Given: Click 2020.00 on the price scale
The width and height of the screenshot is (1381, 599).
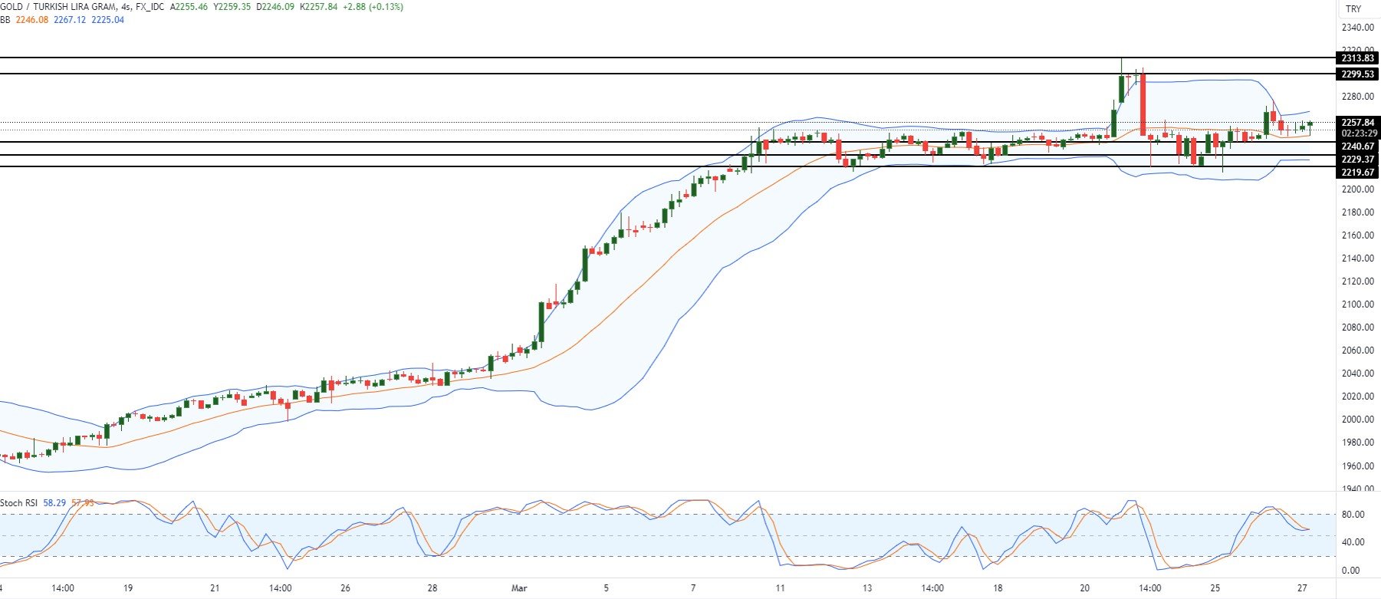Looking at the screenshot, I should (1357, 397).
